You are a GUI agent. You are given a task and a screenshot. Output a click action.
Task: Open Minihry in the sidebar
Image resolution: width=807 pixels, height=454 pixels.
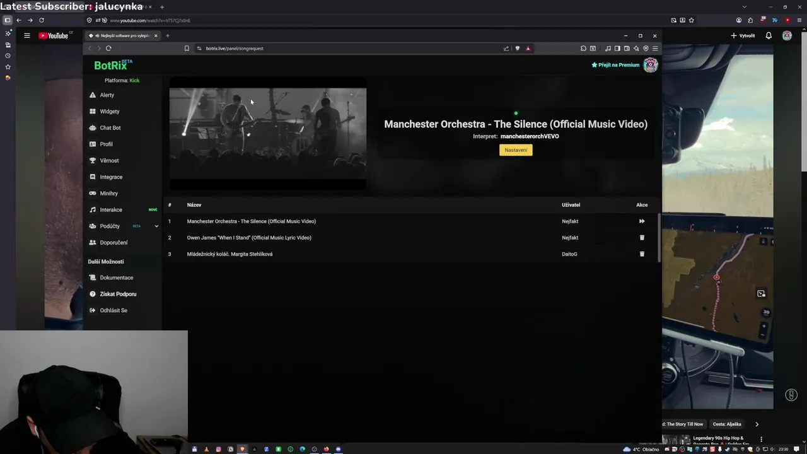108,194
